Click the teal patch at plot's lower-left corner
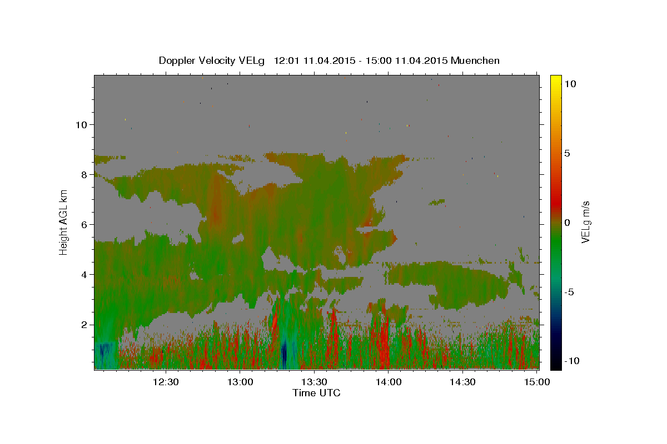The height and width of the screenshot is (444, 667). pos(106,355)
